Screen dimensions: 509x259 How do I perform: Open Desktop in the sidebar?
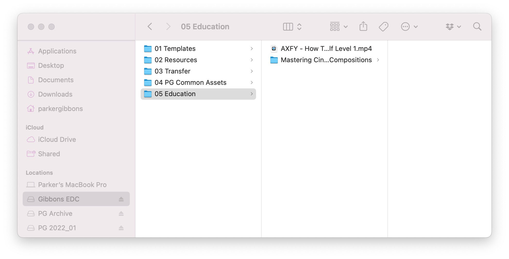[76, 66]
